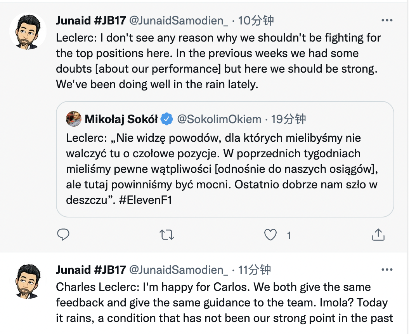Open more options on the 11分钟 tweet
Screen dimensions: 409x334
click(387, 270)
